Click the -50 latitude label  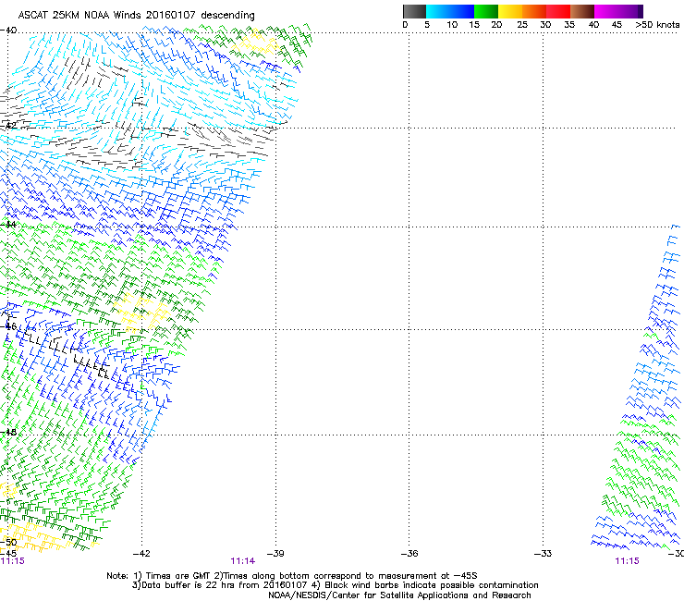pyautogui.click(x=8, y=543)
